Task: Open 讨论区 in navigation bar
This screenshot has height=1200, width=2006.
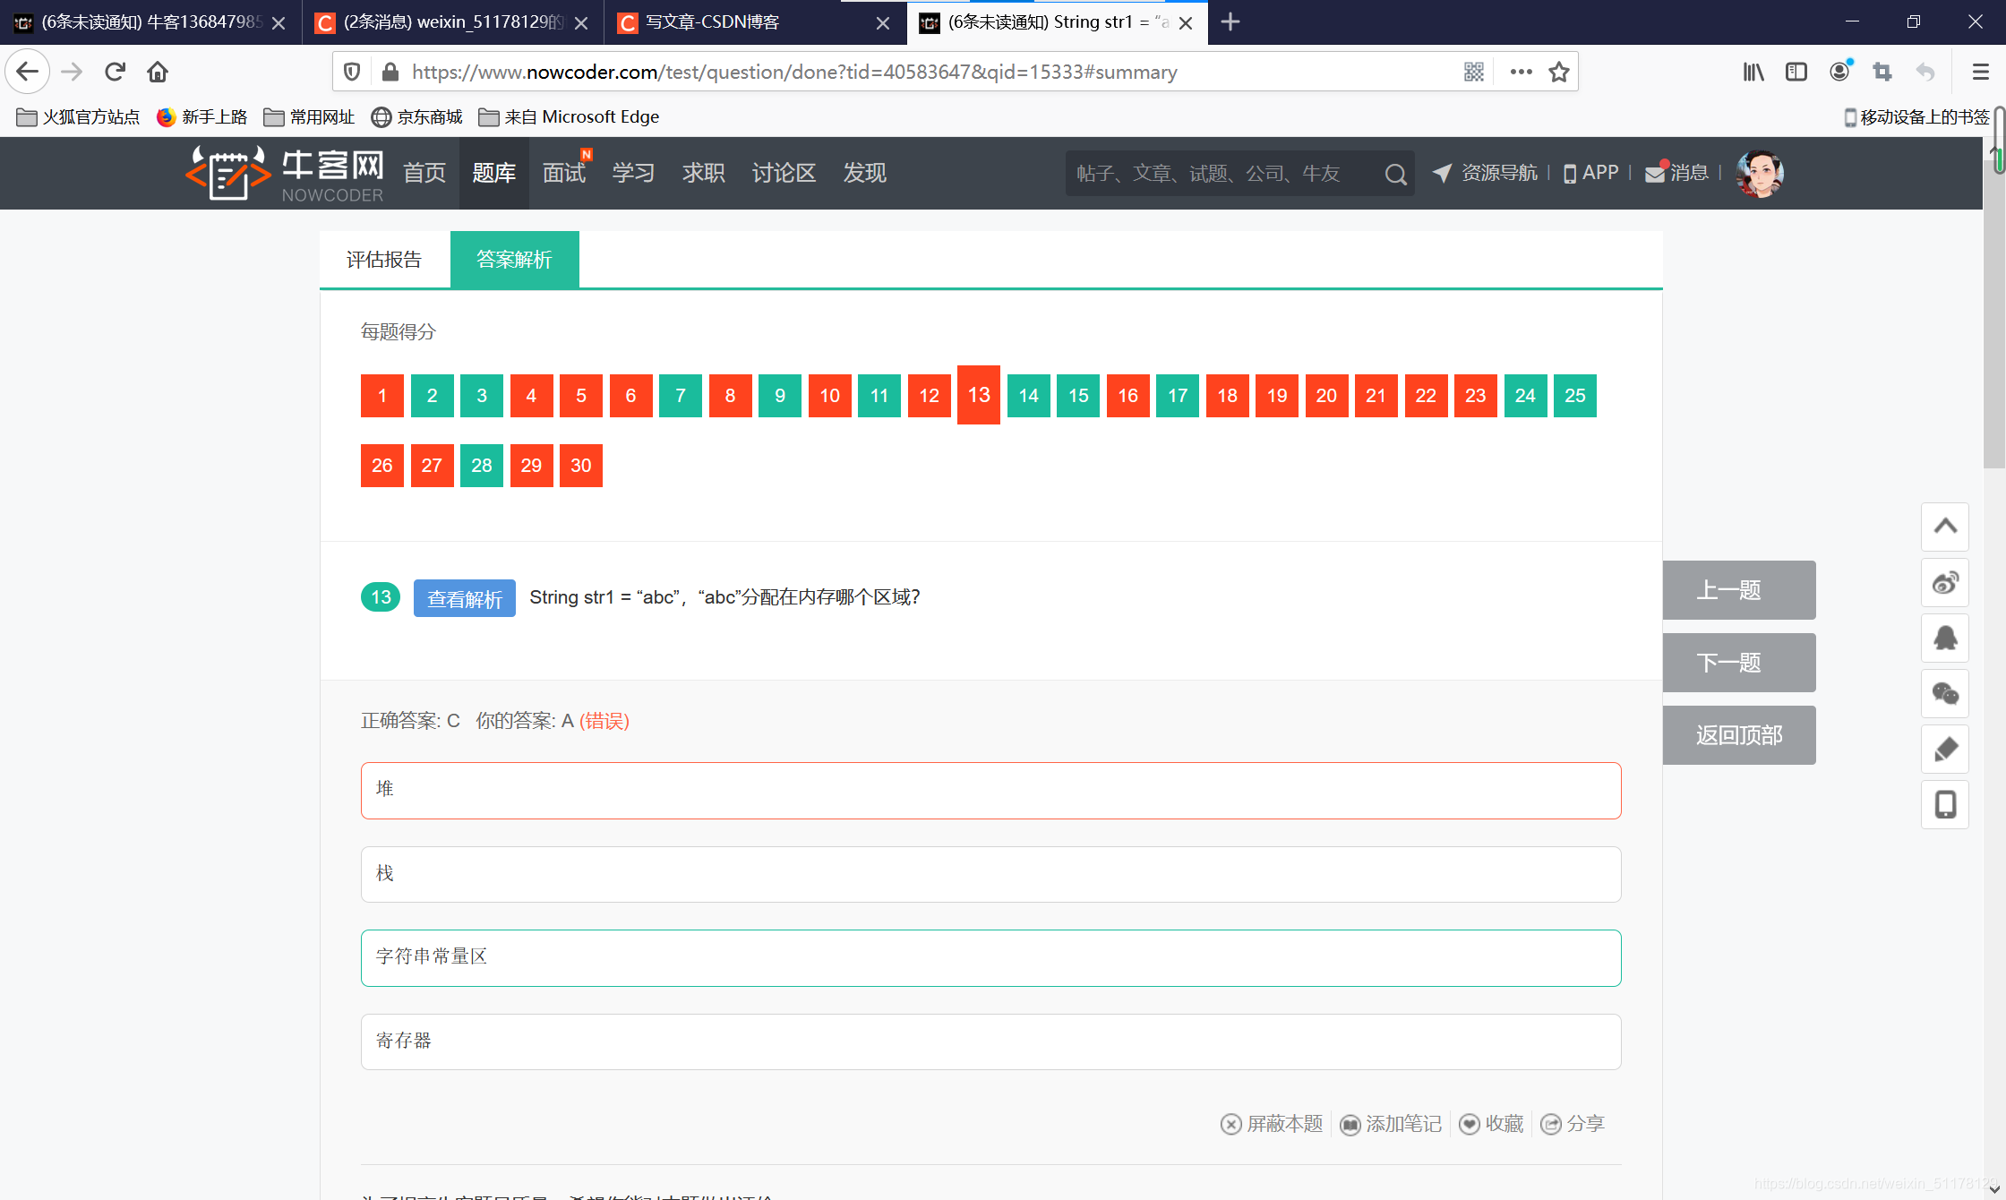Action: click(x=784, y=173)
